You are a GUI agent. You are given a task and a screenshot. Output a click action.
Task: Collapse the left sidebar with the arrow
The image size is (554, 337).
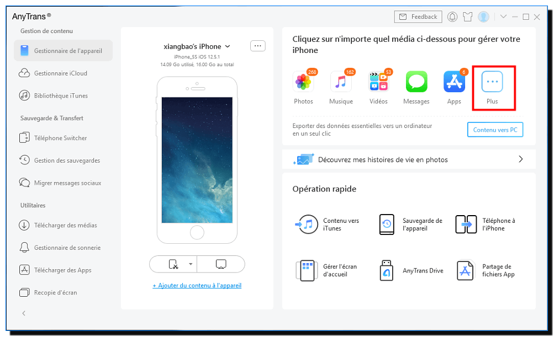pos(24,313)
